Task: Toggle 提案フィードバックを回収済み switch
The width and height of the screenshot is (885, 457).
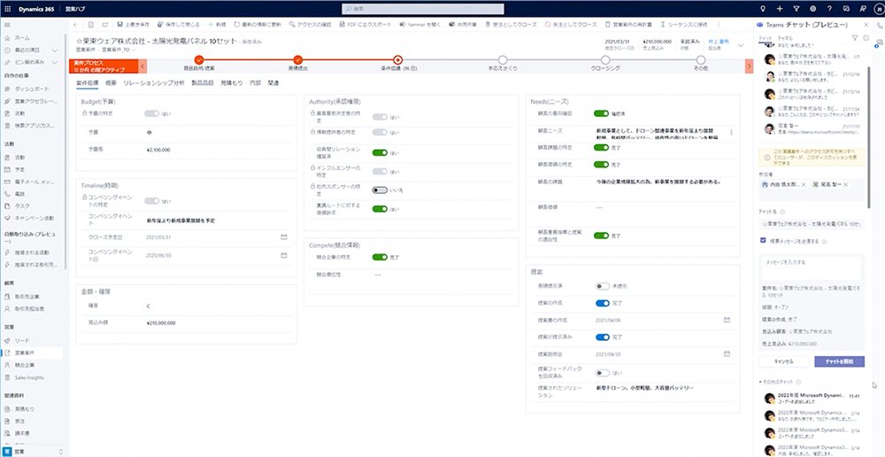Action: pos(603,373)
